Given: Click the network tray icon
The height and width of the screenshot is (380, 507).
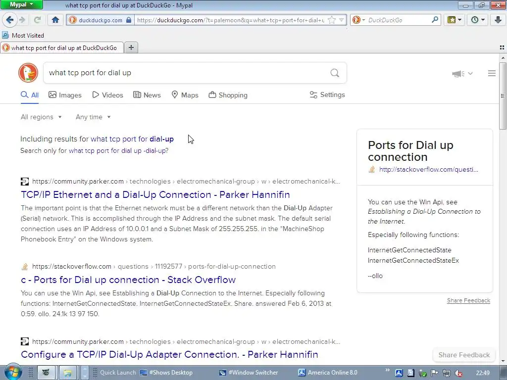Looking at the screenshot, I should point(447,373).
